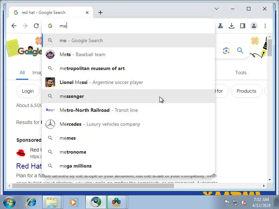Open Chrome Labs flask icon

click(x=220, y=26)
